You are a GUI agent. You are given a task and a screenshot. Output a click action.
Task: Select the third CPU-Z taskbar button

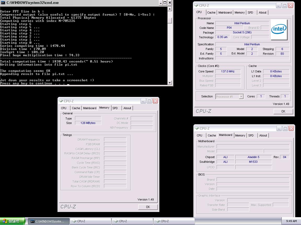[x=174, y=221]
